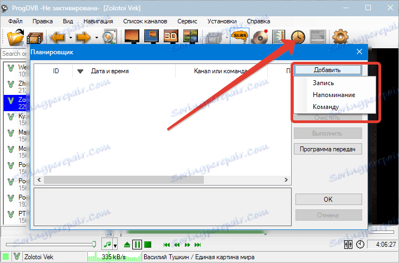Viewport: 399px width, 263px height.
Task: Open the Справка menu
Action: click(x=258, y=21)
